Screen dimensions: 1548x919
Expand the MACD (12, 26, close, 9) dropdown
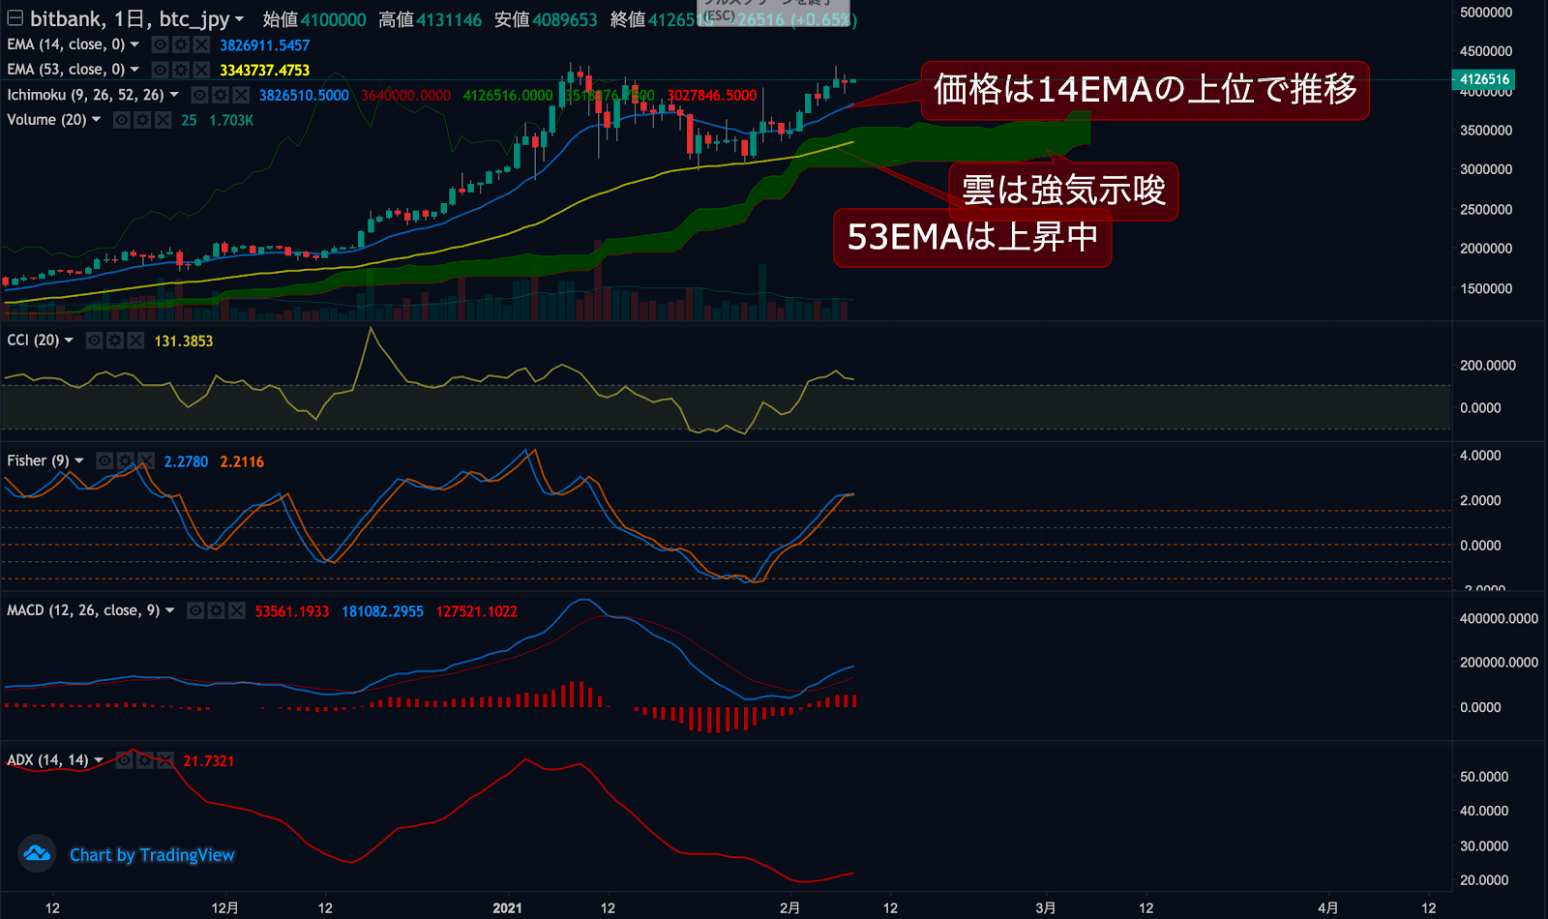coord(170,610)
